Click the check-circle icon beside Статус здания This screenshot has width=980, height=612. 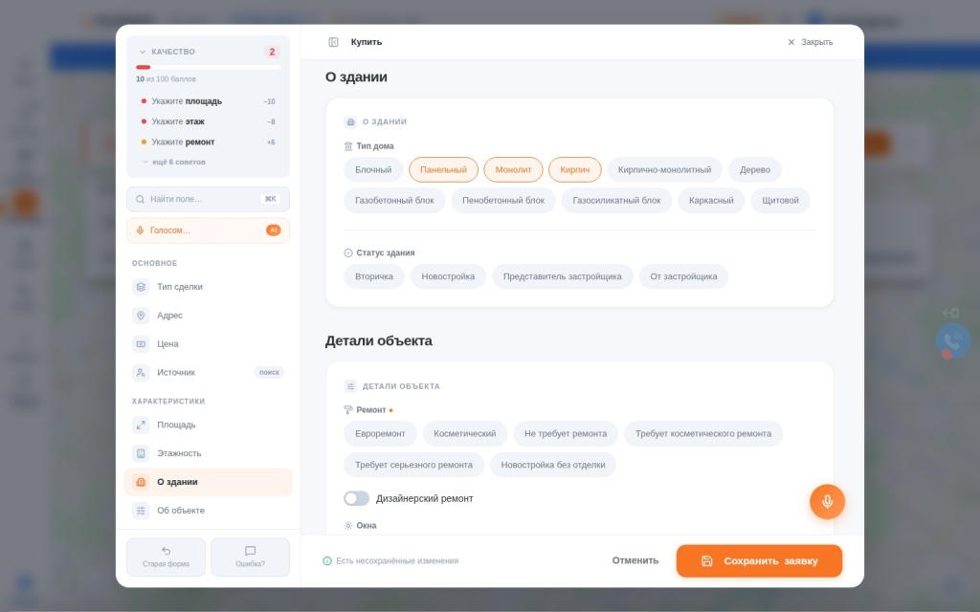[x=348, y=252]
